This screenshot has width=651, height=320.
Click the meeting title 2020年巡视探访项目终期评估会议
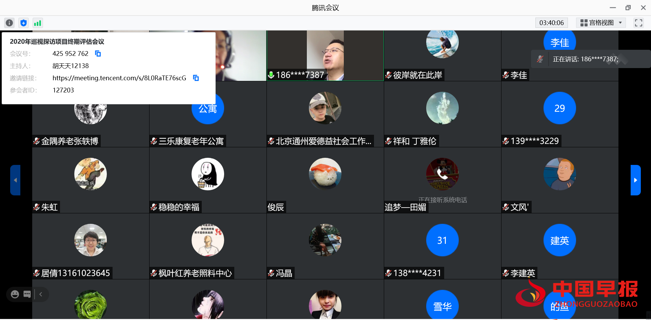click(x=57, y=42)
